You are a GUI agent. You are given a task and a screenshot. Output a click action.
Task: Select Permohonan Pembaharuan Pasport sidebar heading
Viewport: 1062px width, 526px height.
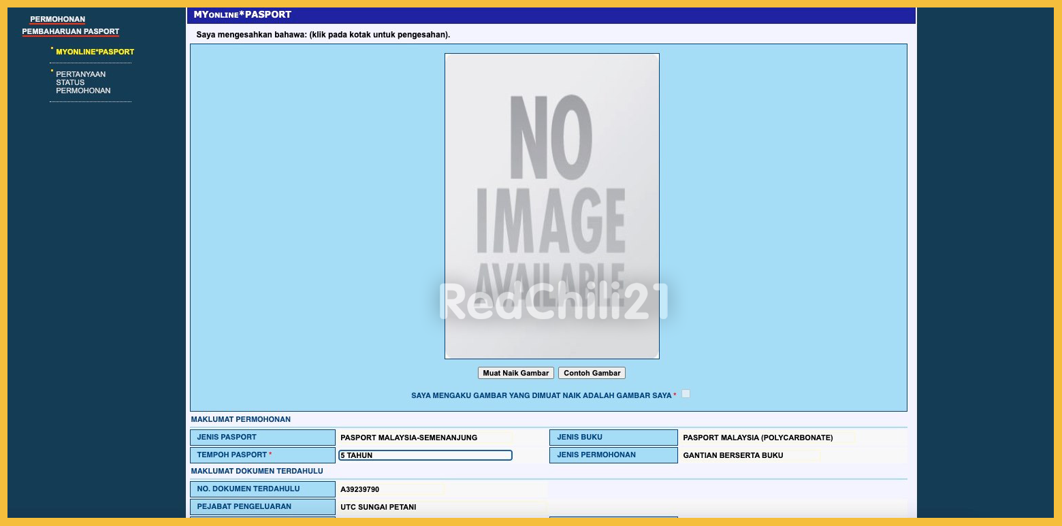point(70,26)
